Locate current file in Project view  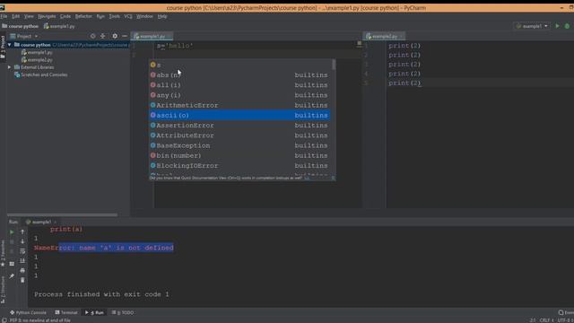coord(92,36)
